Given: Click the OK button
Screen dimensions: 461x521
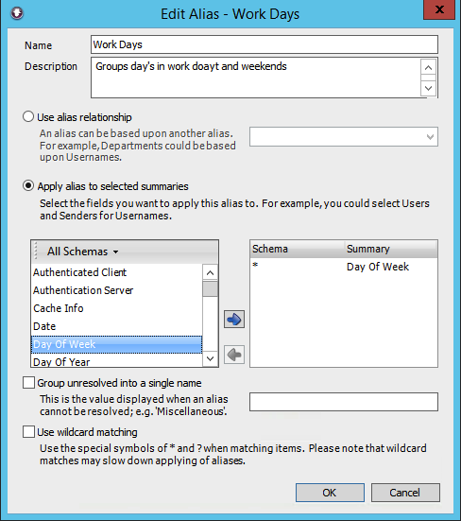Looking at the screenshot, I should [x=330, y=493].
